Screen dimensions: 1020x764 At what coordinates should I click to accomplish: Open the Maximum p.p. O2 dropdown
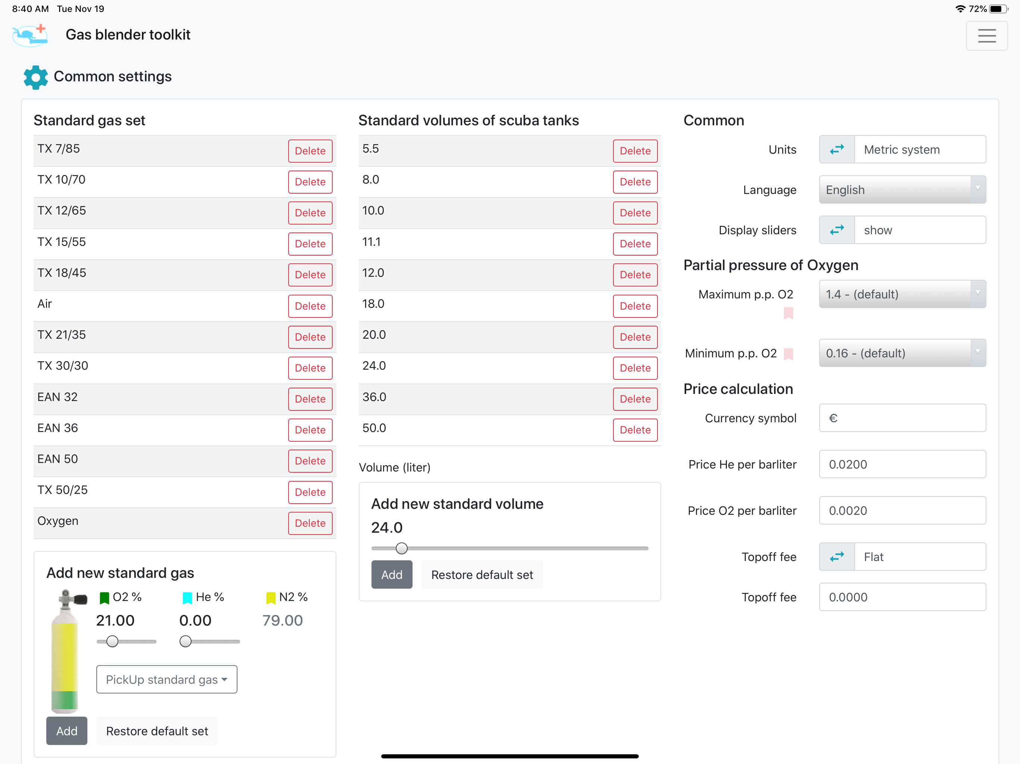pyautogui.click(x=902, y=294)
